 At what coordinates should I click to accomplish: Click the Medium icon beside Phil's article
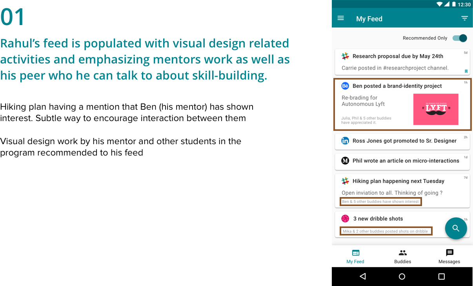coord(345,161)
